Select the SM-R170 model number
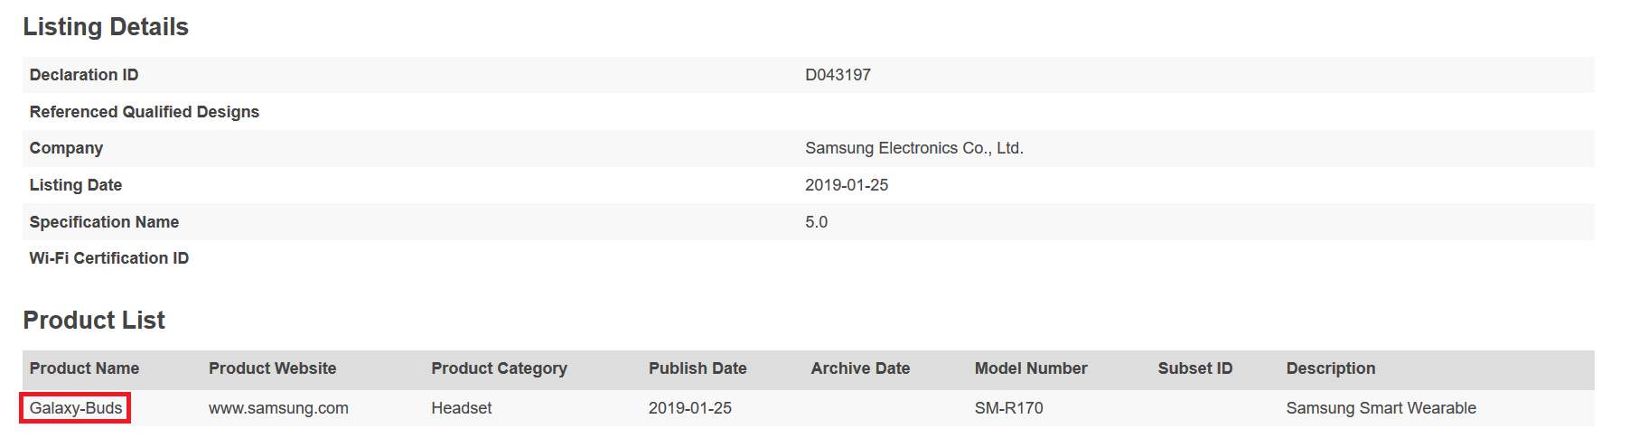This screenshot has width=1629, height=447. pyautogui.click(x=1008, y=408)
